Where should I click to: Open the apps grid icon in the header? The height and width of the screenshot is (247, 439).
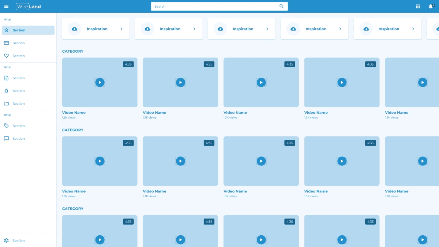point(418,6)
